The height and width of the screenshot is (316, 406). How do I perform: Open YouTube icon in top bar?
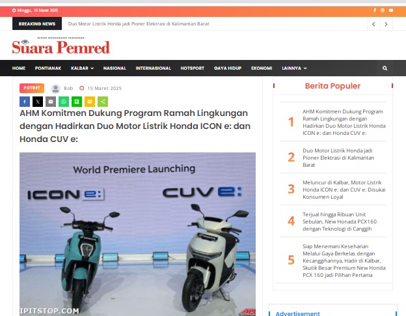[x=391, y=10]
